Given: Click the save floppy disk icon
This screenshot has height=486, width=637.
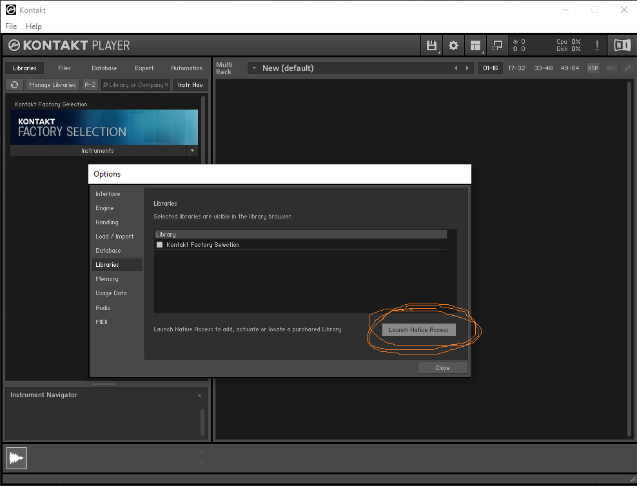Looking at the screenshot, I should [x=431, y=45].
